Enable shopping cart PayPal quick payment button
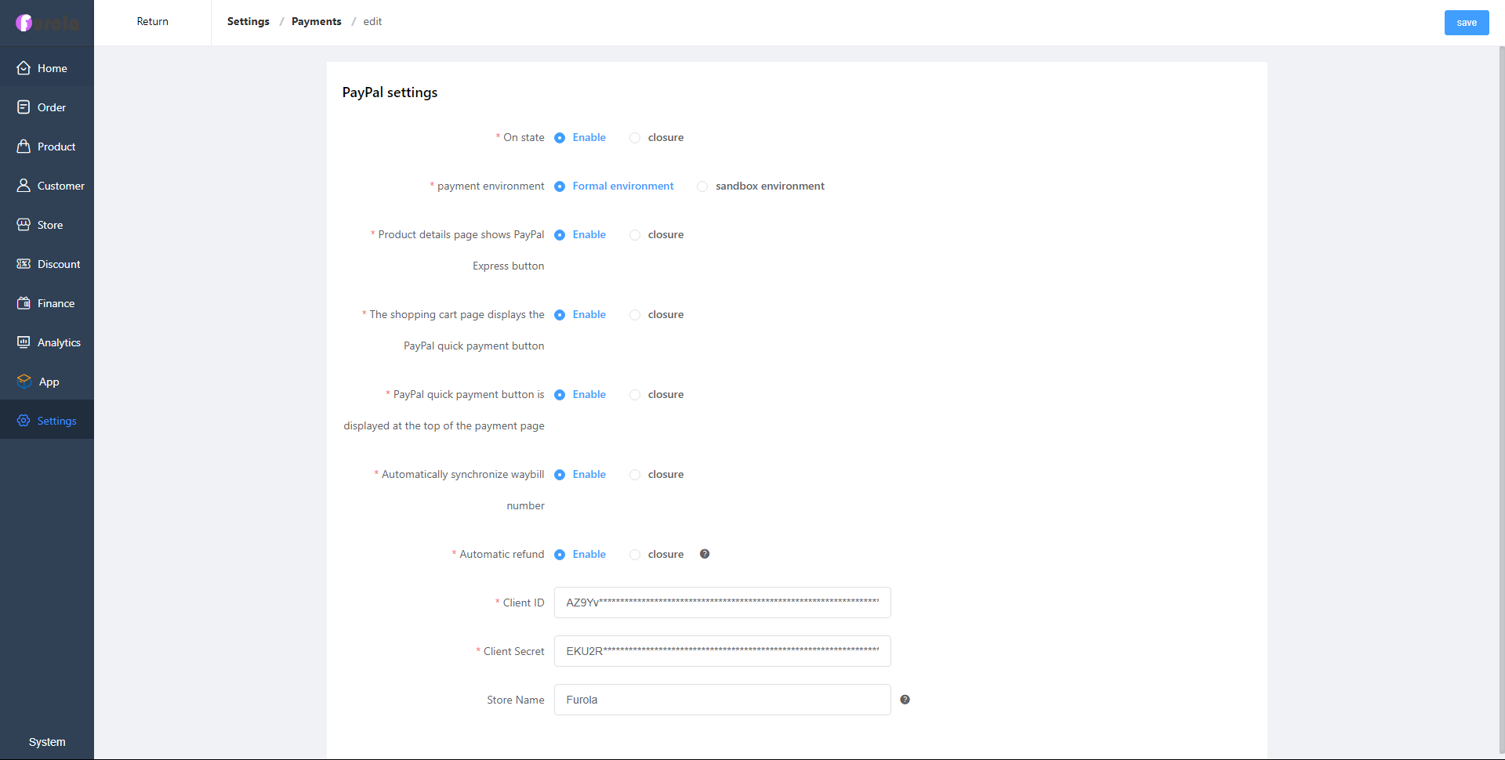Viewport: 1505px width, 760px height. [x=580, y=315]
